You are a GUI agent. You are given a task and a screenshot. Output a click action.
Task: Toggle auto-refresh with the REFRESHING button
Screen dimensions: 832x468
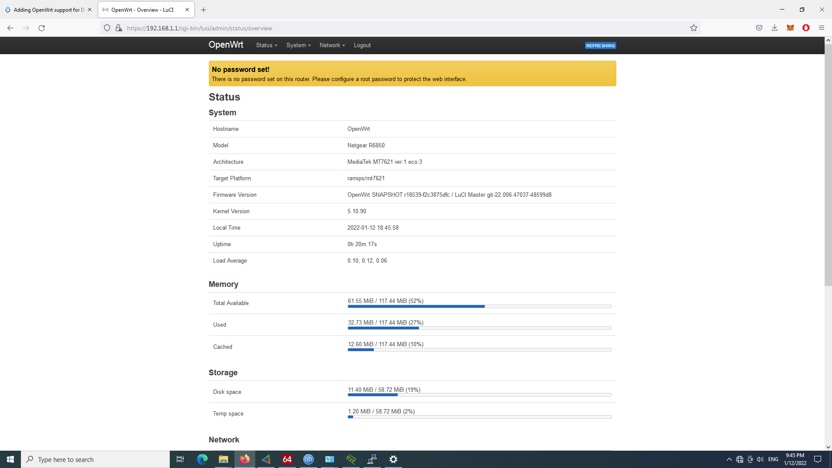[600, 45]
